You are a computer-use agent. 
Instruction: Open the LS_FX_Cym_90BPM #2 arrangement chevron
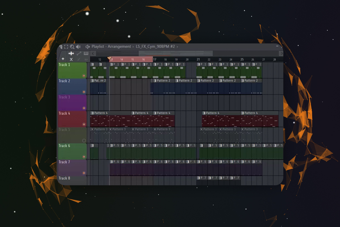coord(177,47)
